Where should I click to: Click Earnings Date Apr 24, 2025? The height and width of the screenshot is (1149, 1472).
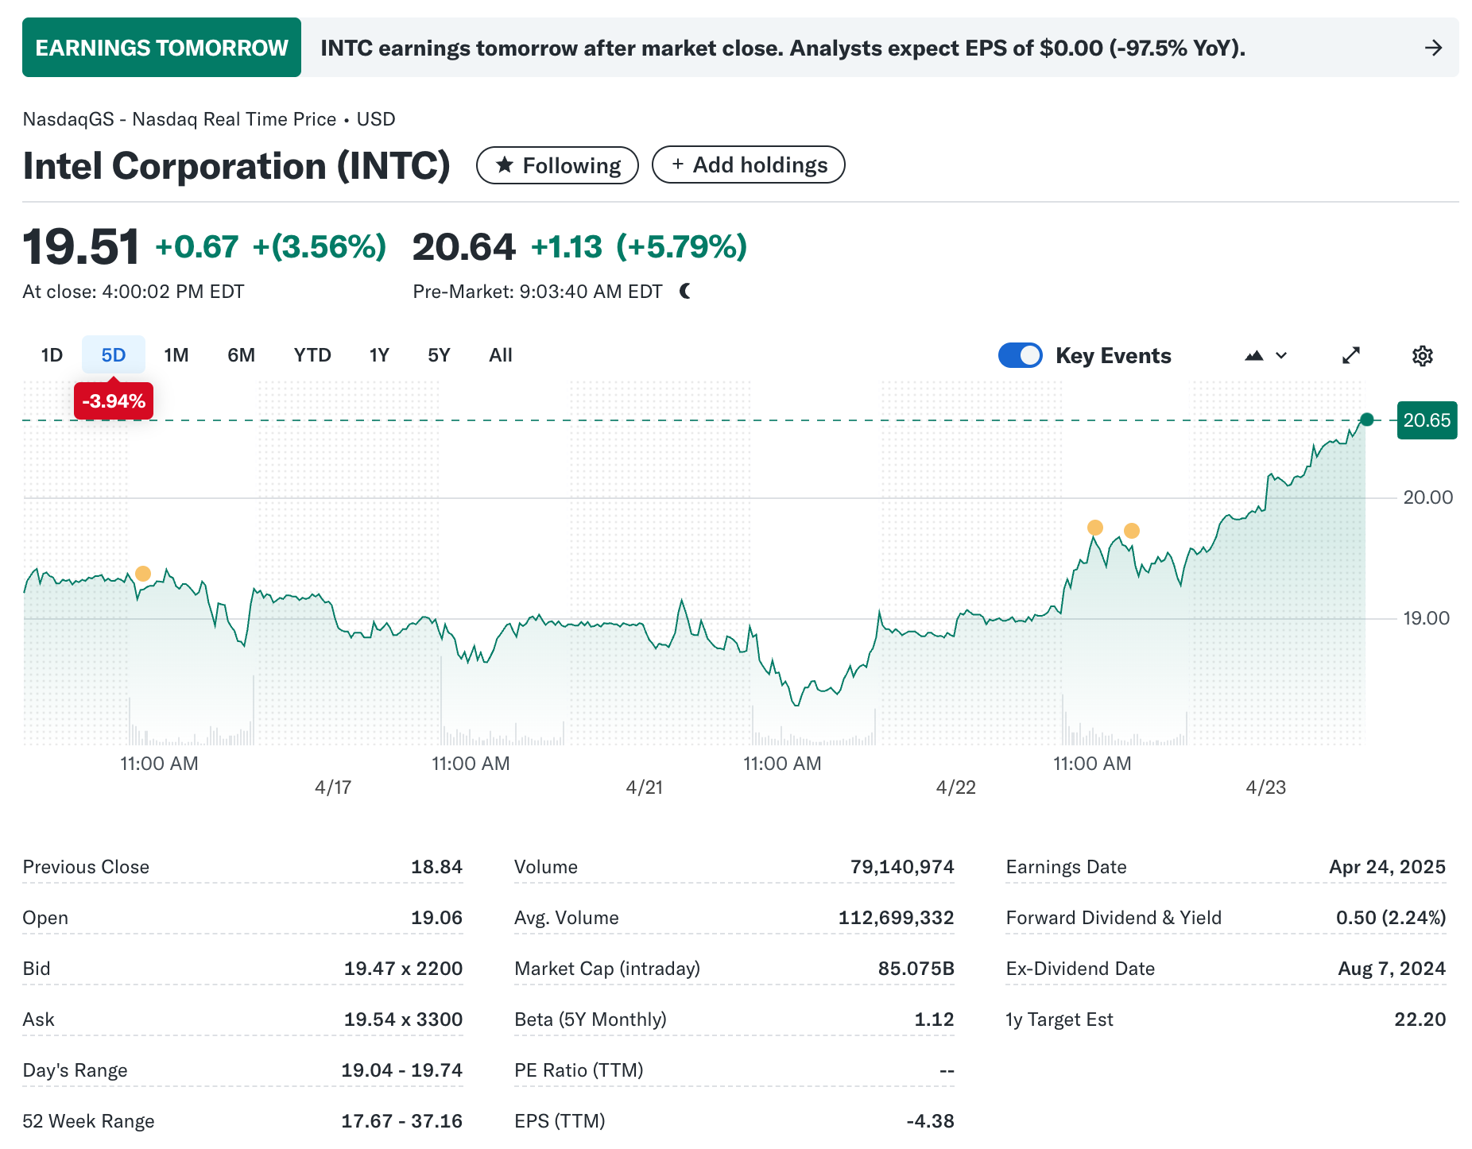1387,867
